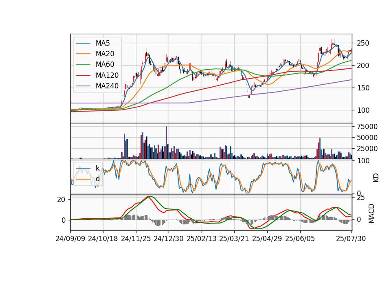Click the red MA120 legend line sample

click(x=83, y=75)
